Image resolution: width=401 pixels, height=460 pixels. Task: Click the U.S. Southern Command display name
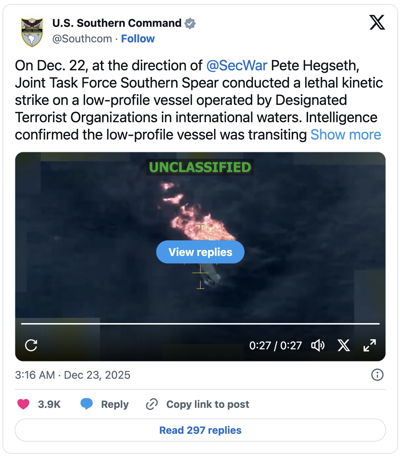click(117, 23)
